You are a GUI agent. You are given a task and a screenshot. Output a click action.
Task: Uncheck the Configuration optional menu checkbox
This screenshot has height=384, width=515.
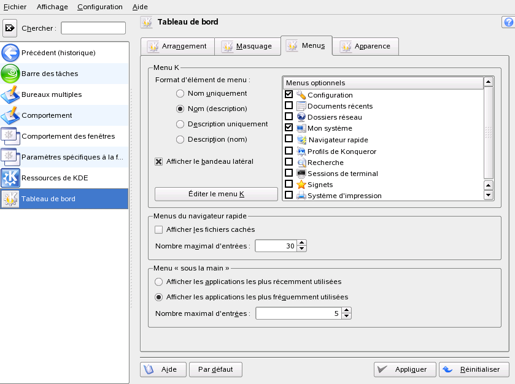click(x=288, y=94)
